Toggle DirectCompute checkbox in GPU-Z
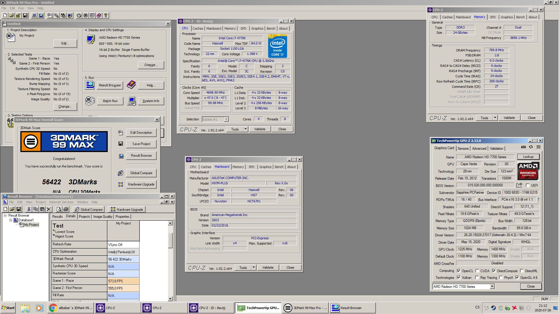The width and height of the screenshot is (559, 314). [x=494, y=271]
